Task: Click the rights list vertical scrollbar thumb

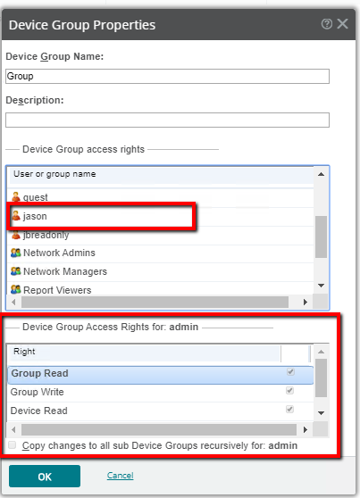Action: [322, 378]
